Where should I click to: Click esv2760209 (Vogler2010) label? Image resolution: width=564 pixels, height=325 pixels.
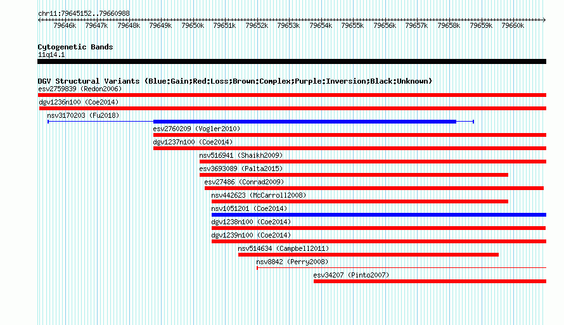pos(196,129)
